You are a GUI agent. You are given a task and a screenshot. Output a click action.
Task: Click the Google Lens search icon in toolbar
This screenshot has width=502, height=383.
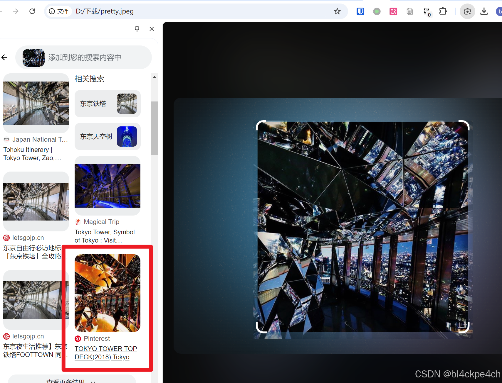[467, 11]
